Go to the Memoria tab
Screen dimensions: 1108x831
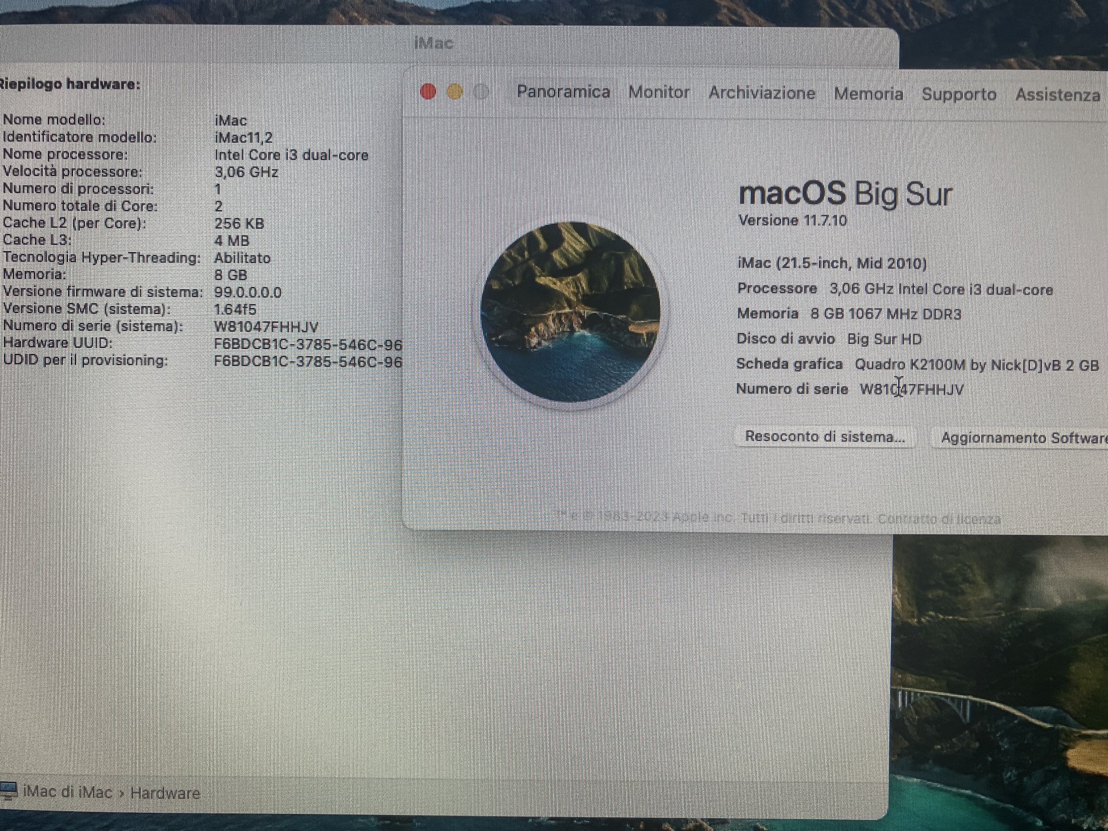[868, 94]
